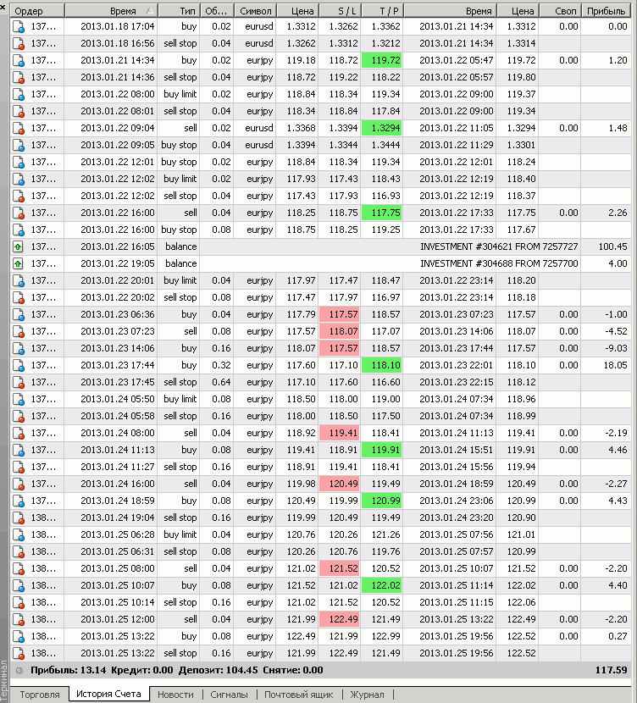Click balance icon in the 2013.01.22 16:05 row
The height and width of the screenshot is (703, 637).
18,247
